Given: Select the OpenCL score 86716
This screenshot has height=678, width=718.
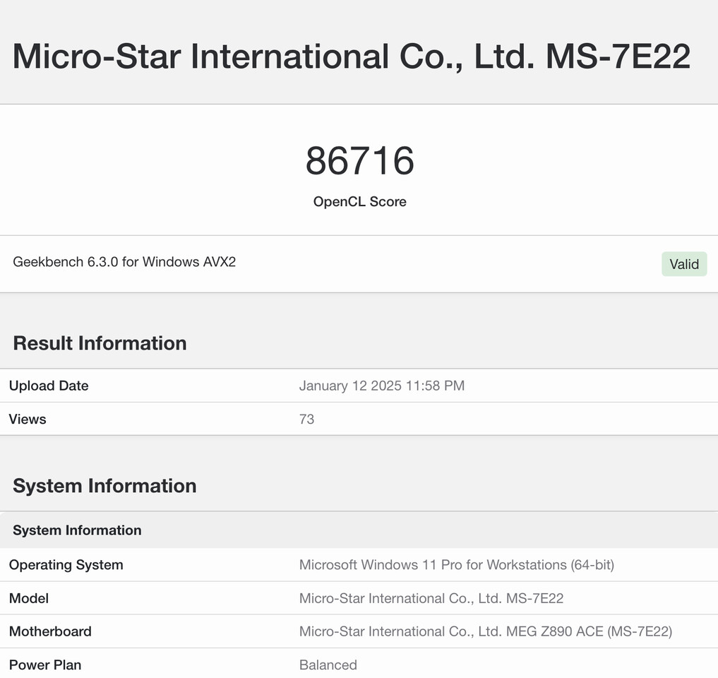Looking at the screenshot, I should click(x=360, y=161).
